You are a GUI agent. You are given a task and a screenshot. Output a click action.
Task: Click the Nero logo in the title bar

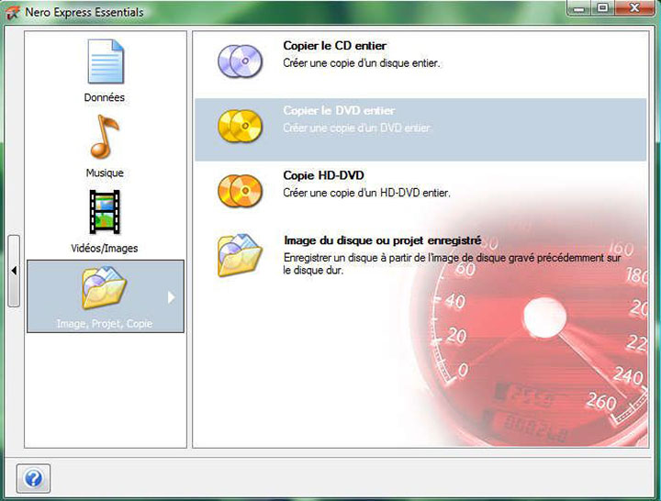tap(12, 13)
